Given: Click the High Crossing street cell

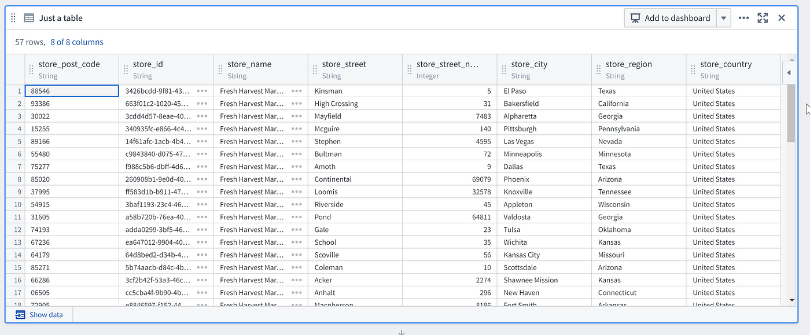Looking at the screenshot, I should click(x=355, y=104).
